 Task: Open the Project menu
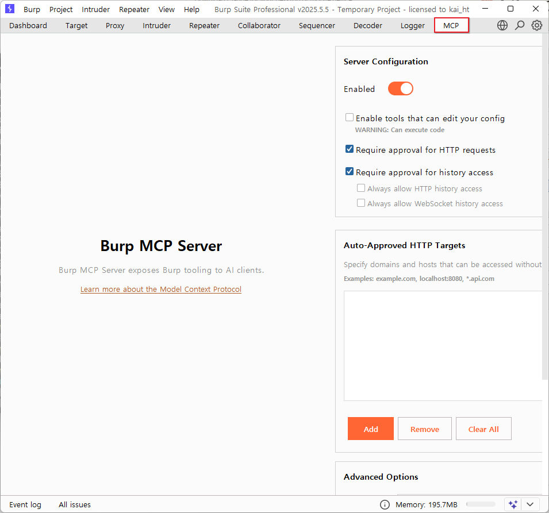pyautogui.click(x=61, y=9)
